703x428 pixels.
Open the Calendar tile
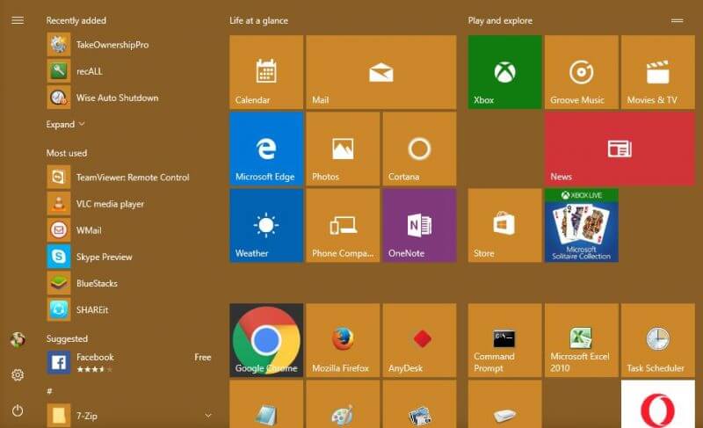point(266,72)
